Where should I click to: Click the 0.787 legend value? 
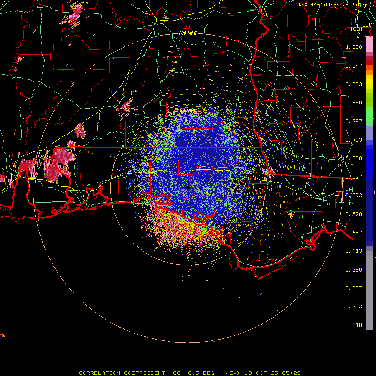click(354, 121)
